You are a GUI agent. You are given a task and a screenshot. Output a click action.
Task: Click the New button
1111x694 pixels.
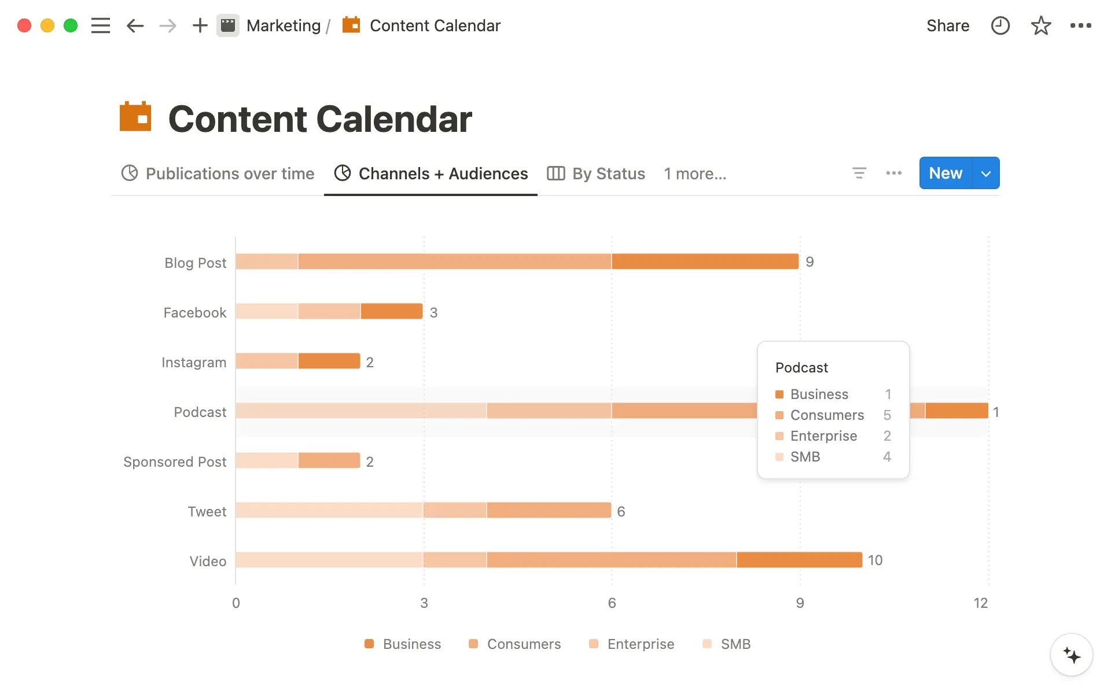(x=944, y=173)
